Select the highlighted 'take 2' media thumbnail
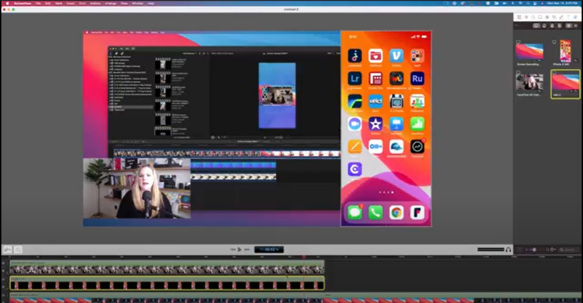Image resolution: width=583 pixels, height=303 pixels. (565, 83)
